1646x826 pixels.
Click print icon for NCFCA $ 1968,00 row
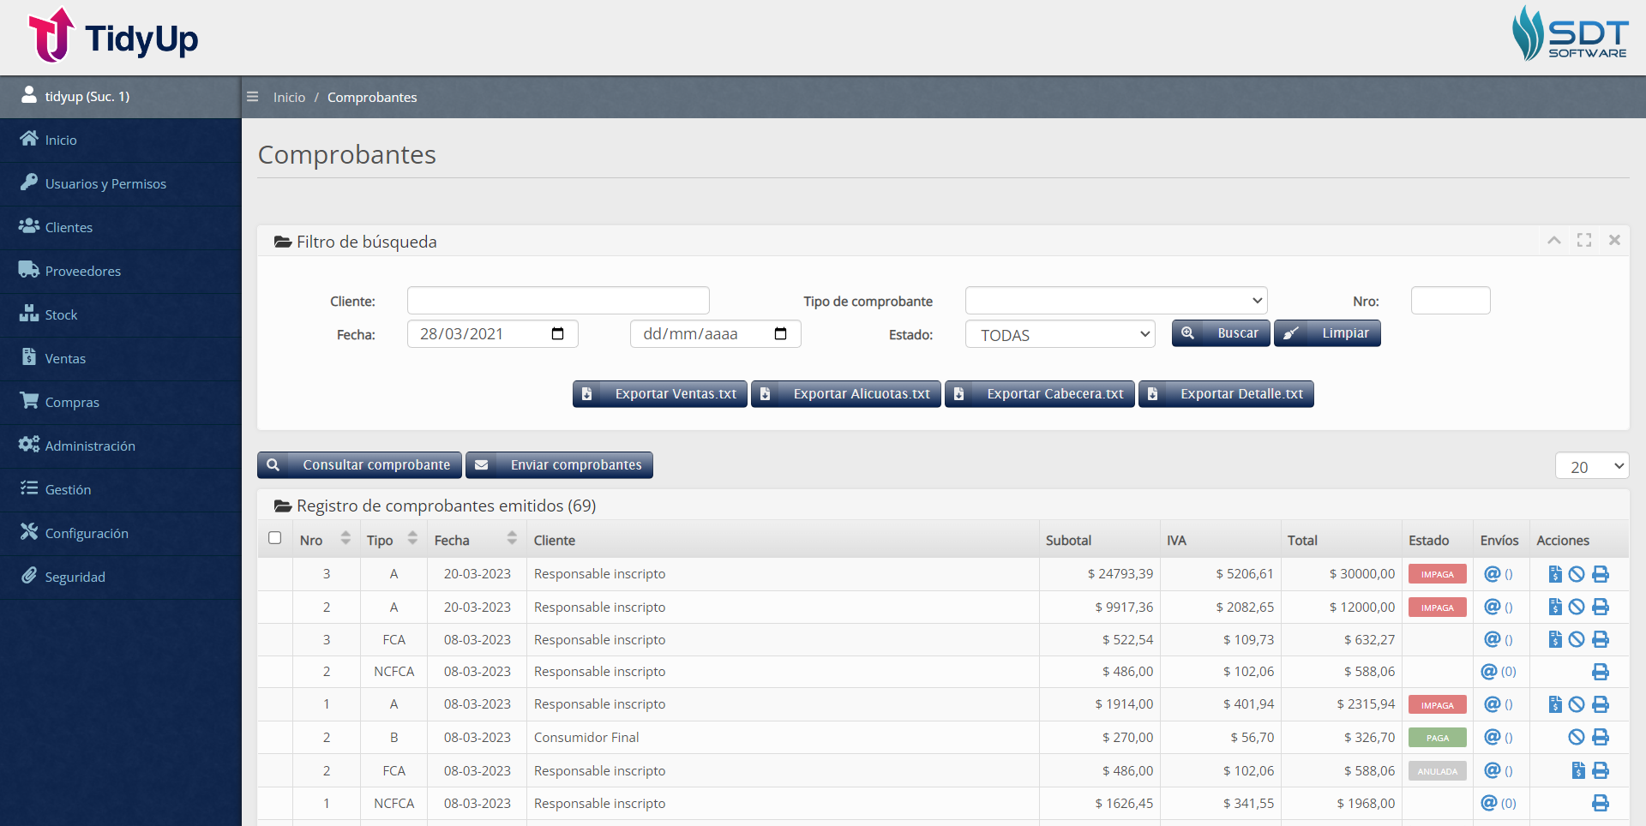click(1600, 803)
